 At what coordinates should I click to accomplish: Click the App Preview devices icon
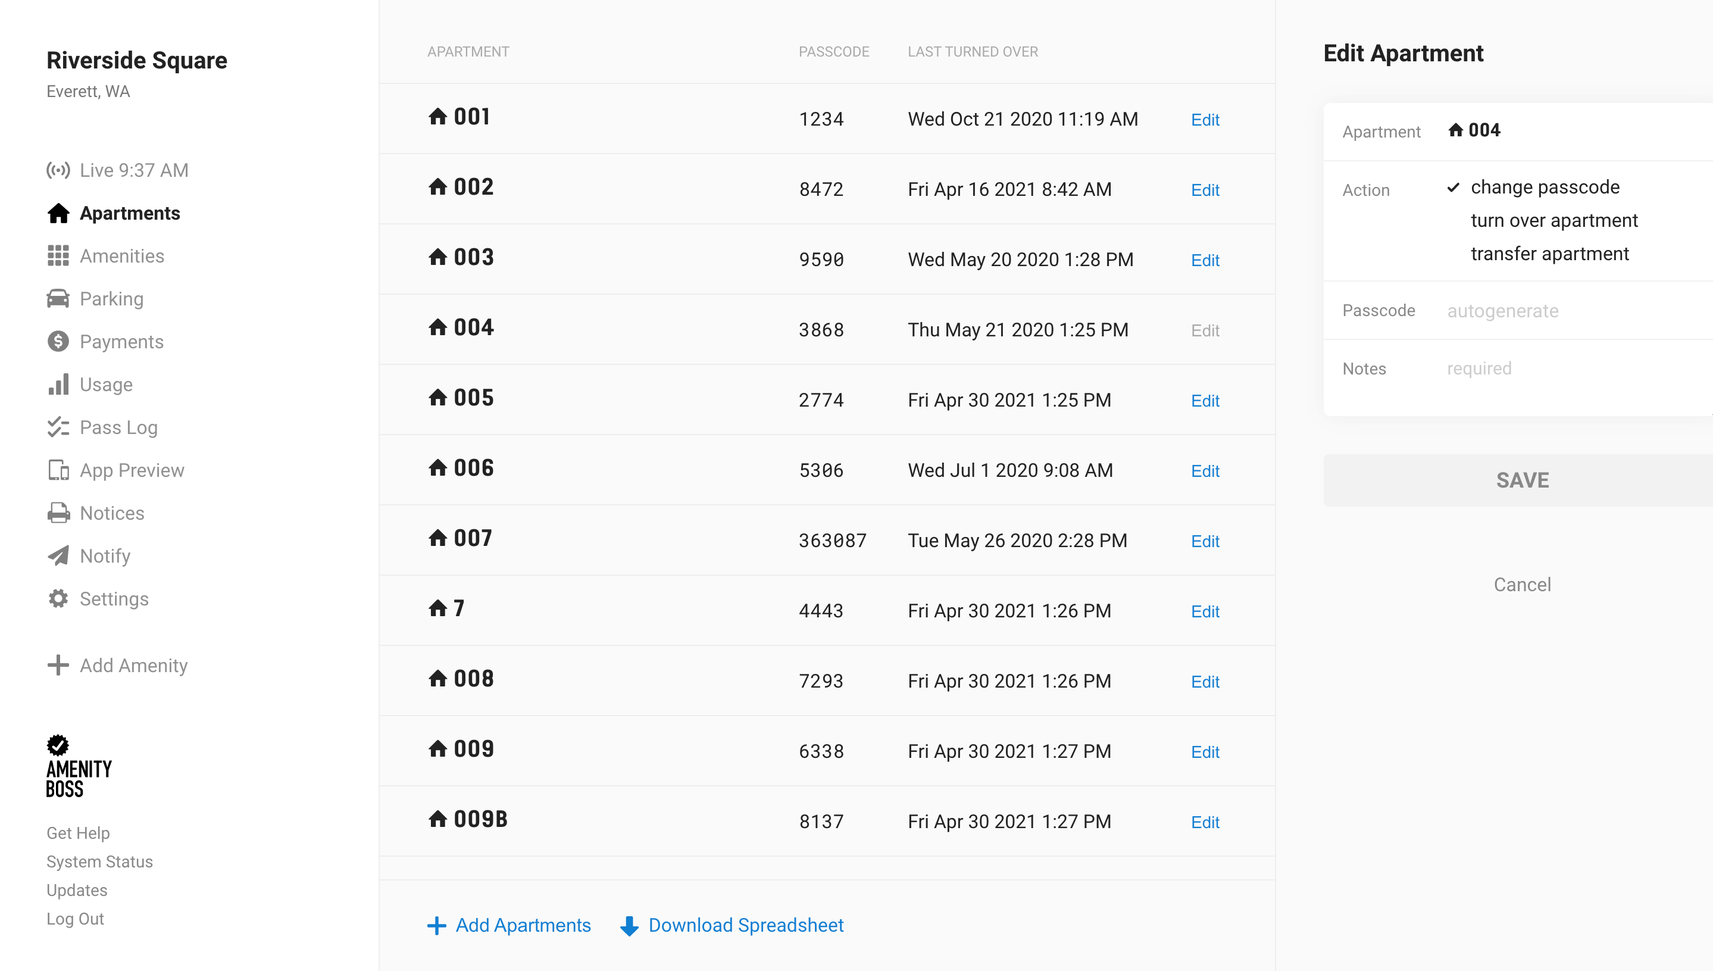pyautogui.click(x=58, y=470)
